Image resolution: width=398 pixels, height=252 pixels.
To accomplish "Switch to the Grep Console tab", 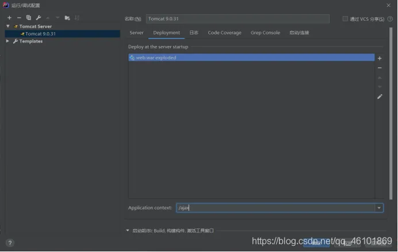I will 265,33.
